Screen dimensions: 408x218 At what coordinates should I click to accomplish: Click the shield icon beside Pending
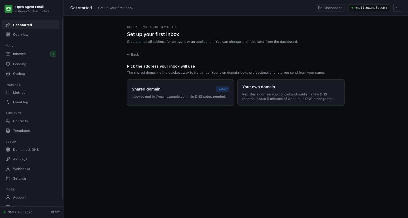(x=8, y=64)
